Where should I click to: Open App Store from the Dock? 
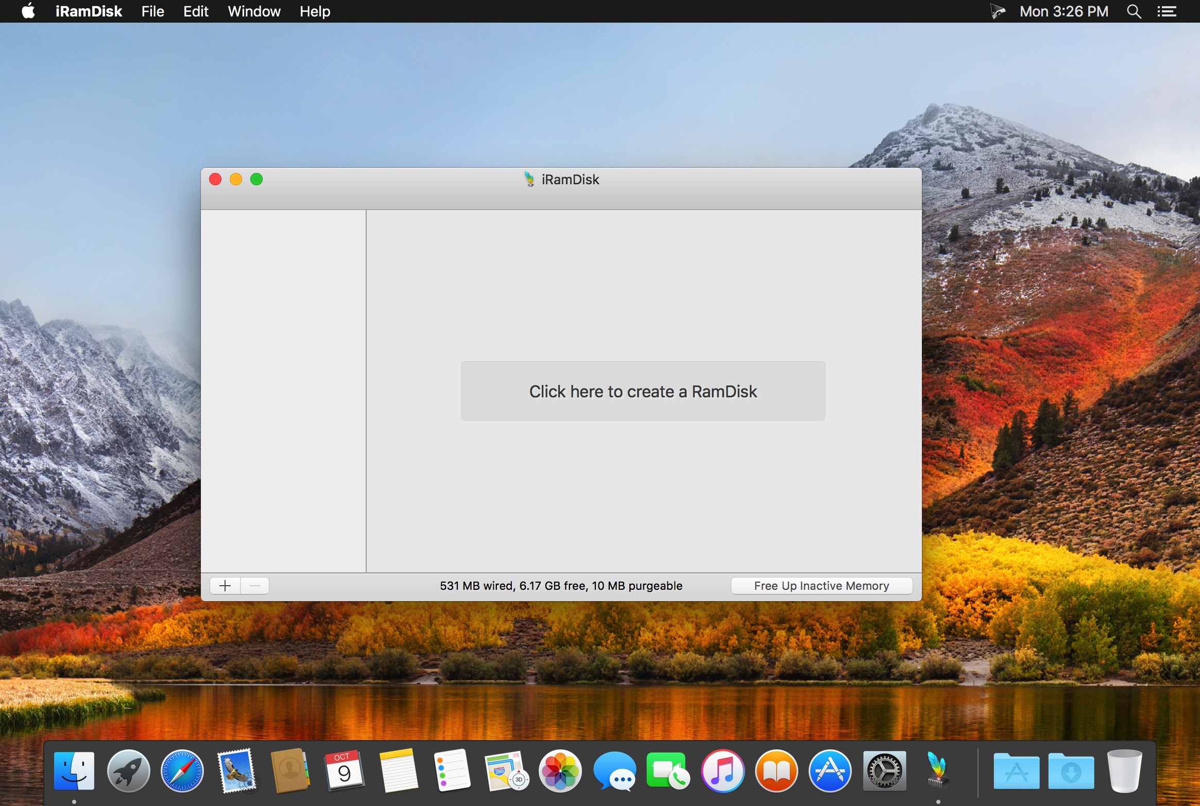click(830, 770)
